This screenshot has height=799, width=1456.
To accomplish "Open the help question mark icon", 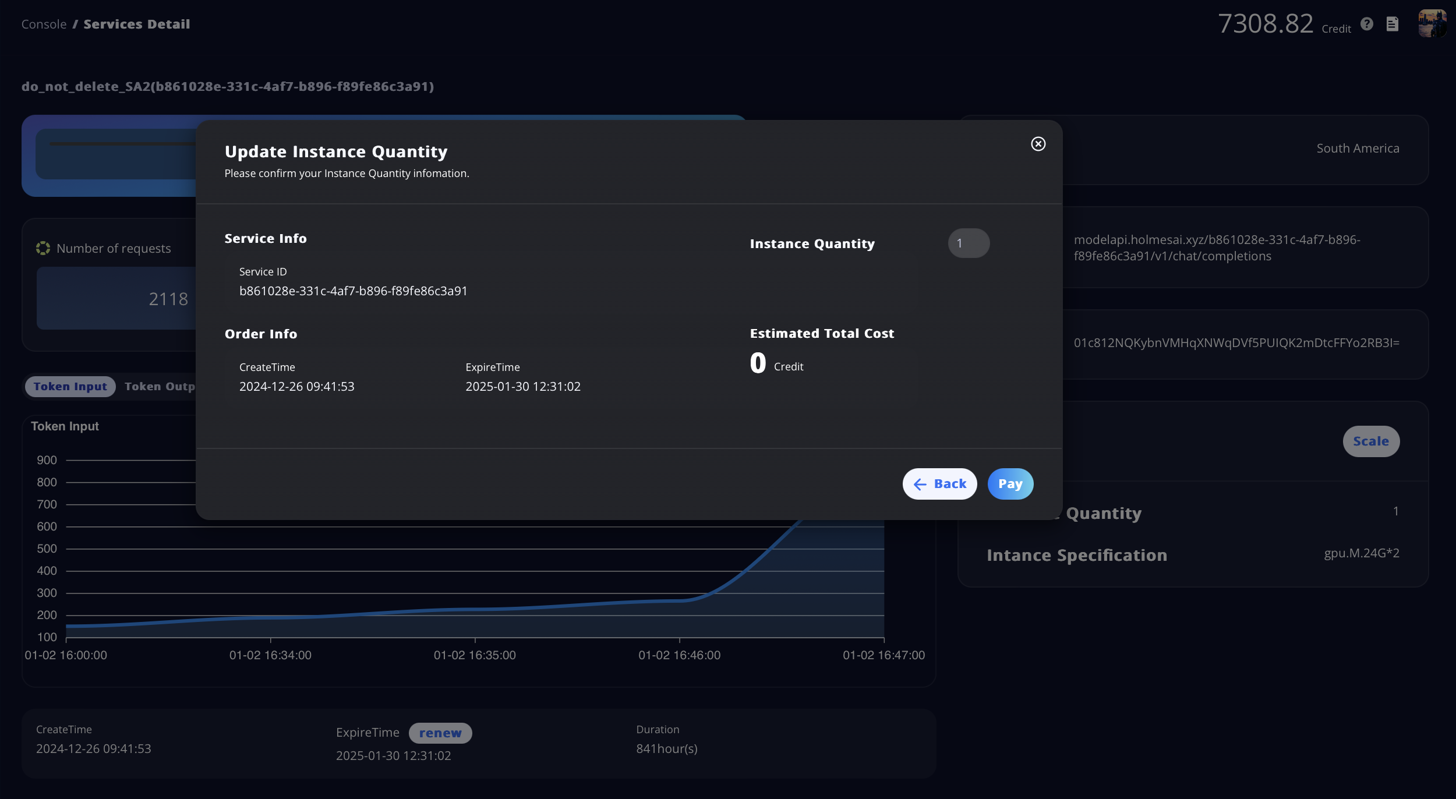I will [x=1367, y=24].
